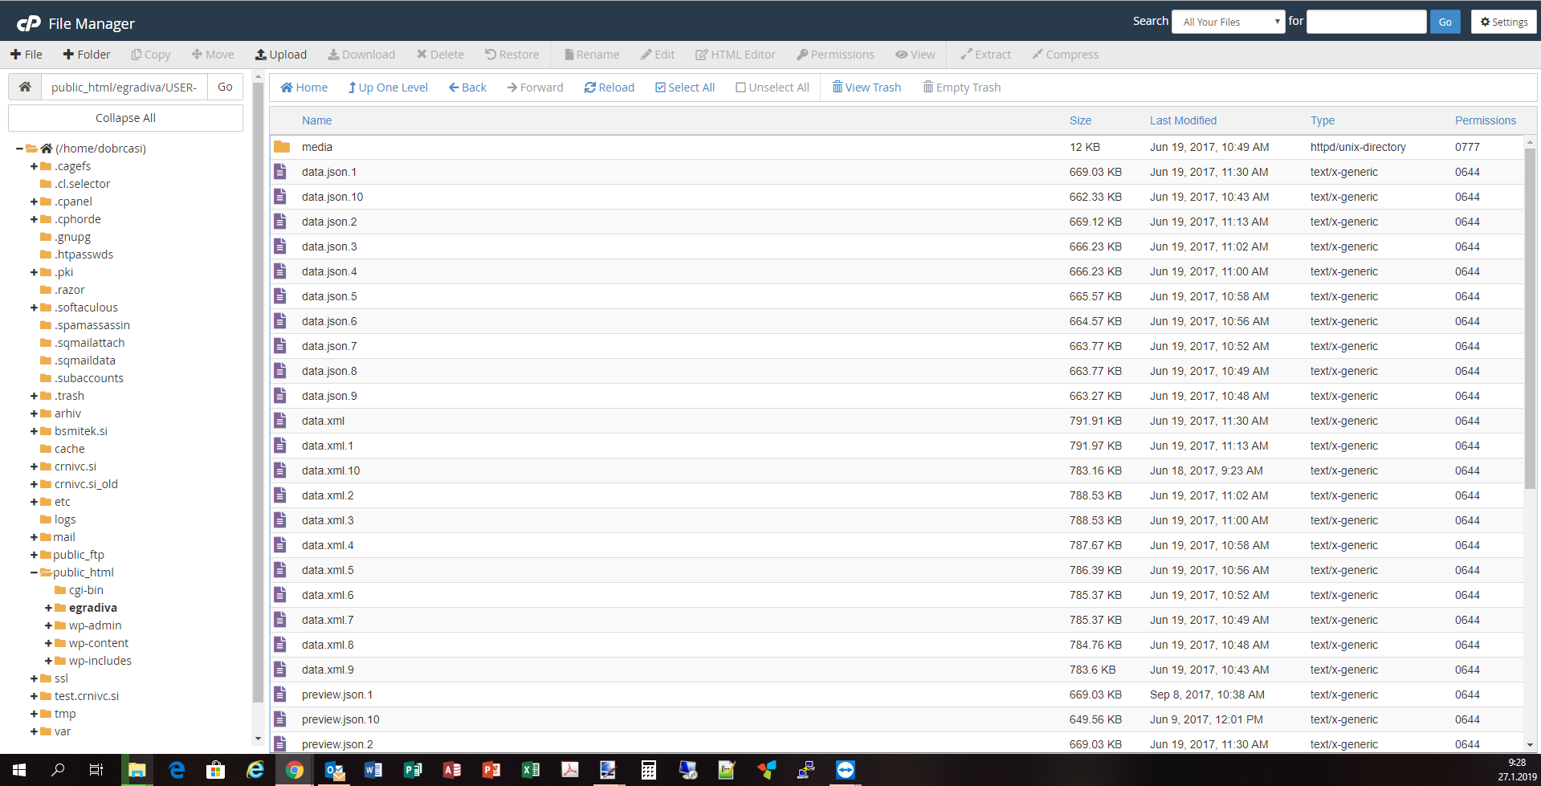Click the cPanel logo icon
The image size is (1541, 786).
click(x=29, y=23)
